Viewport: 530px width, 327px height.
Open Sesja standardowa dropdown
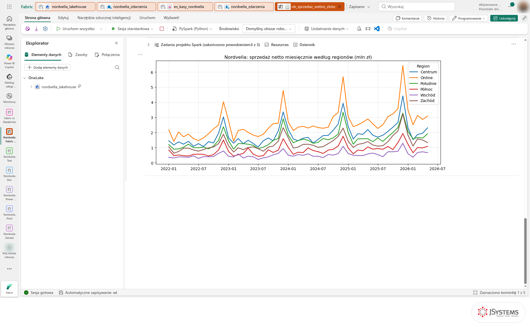coord(132,29)
